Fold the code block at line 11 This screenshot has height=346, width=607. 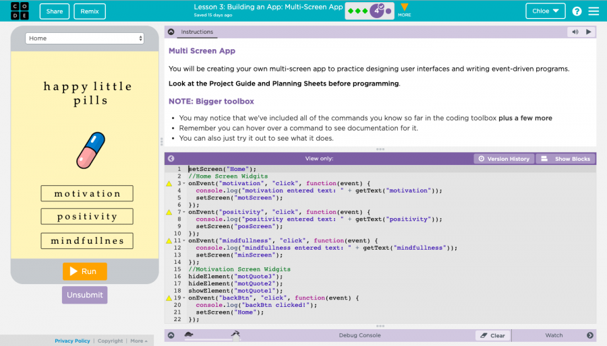tap(184, 240)
